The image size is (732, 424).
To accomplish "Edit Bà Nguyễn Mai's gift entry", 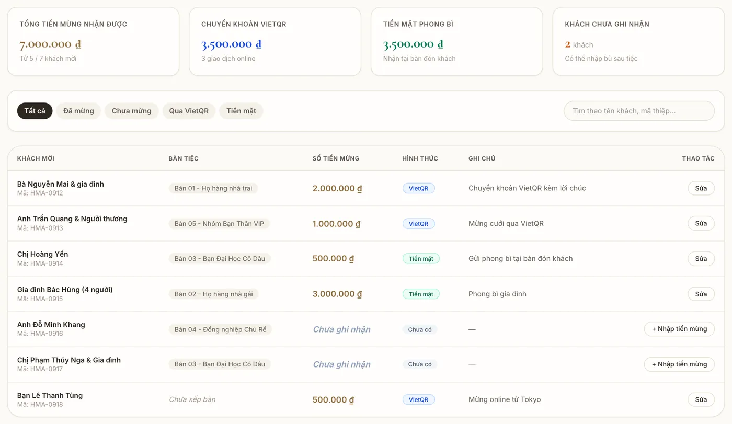I will [701, 188].
